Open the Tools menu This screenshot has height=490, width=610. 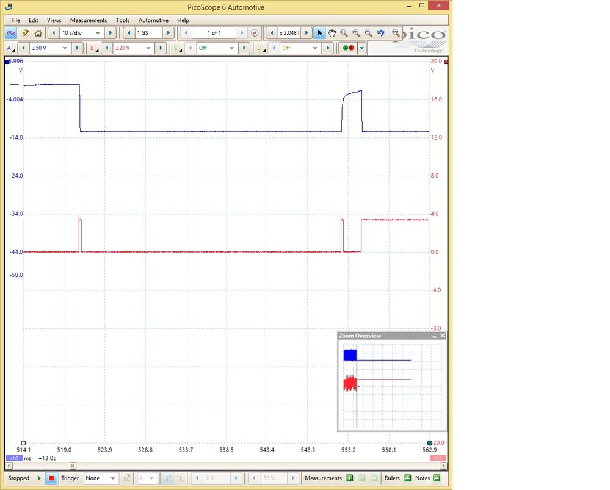[x=123, y=20]
